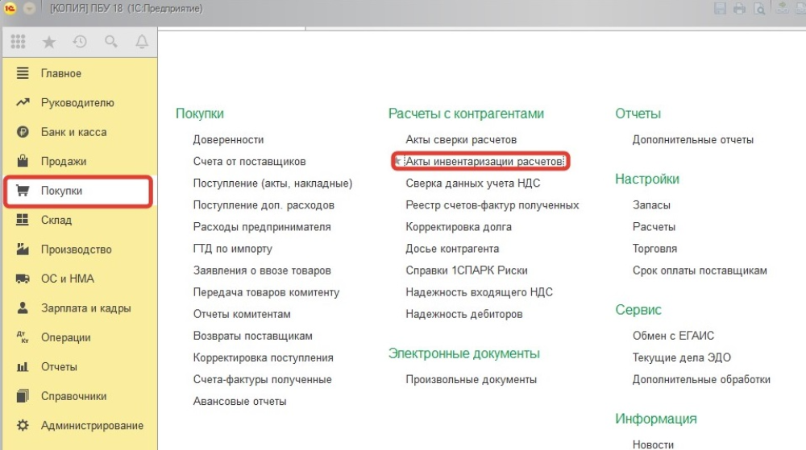
Task: Open Акты сверки расчетов
Action: tap(461, 139)
